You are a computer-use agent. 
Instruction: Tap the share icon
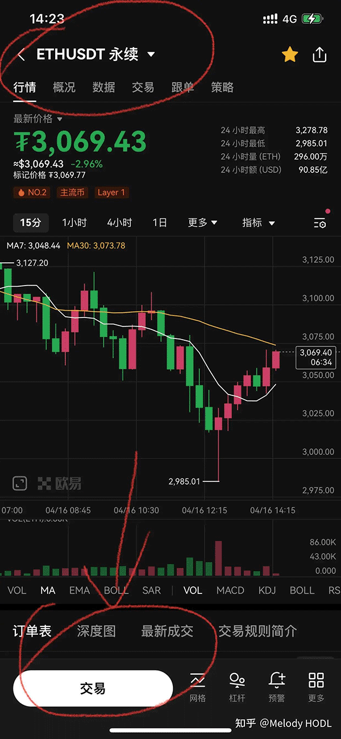pos(319,55)
